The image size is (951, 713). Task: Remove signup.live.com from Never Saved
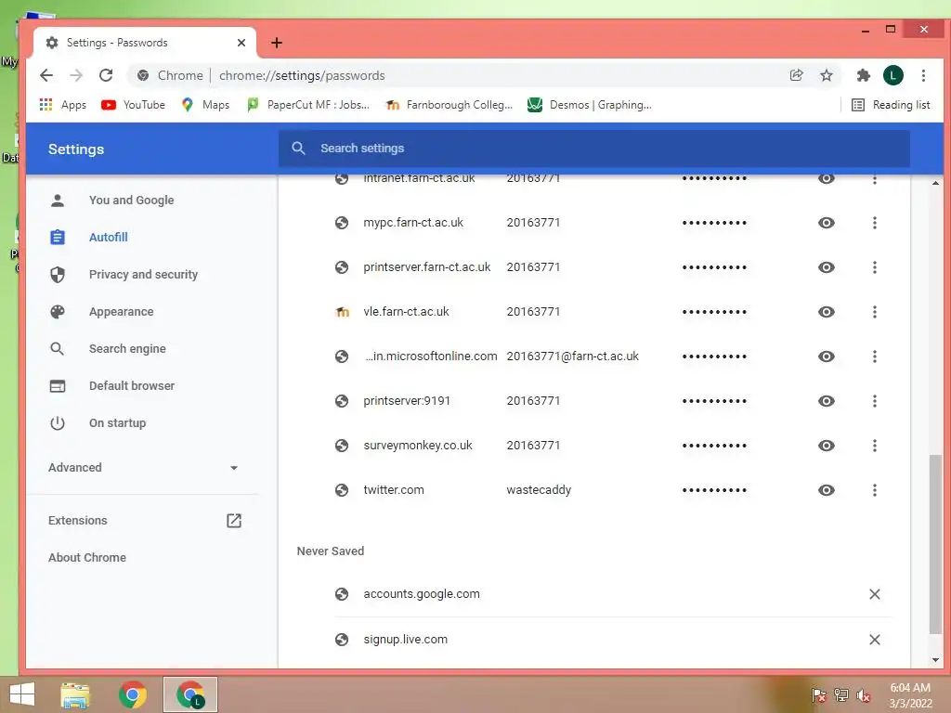point(874,640)
